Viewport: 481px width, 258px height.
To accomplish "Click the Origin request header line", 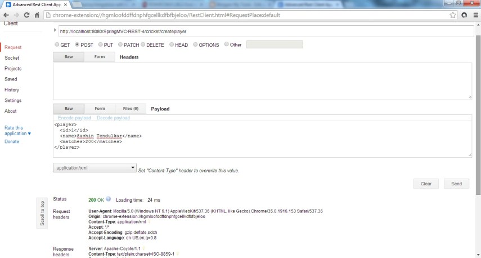I will (147, 216).
